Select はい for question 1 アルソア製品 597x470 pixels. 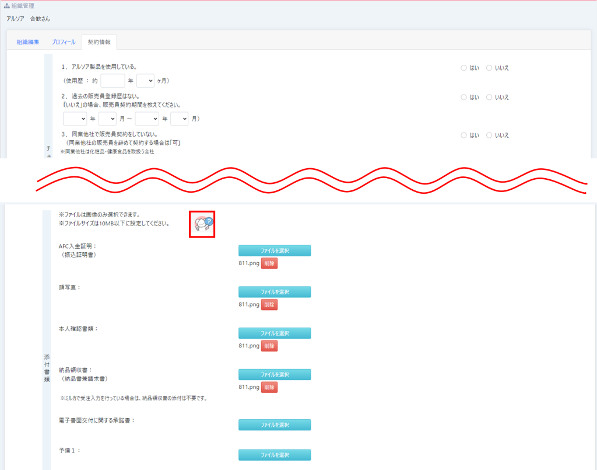[464, 68]
